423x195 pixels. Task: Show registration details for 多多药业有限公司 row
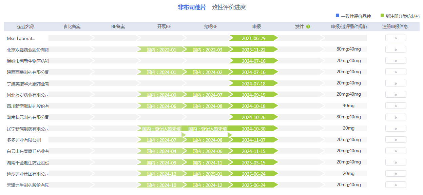click(396, 140)
